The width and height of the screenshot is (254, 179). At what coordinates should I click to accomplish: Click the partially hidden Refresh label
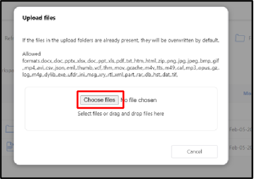click(9, 39)
